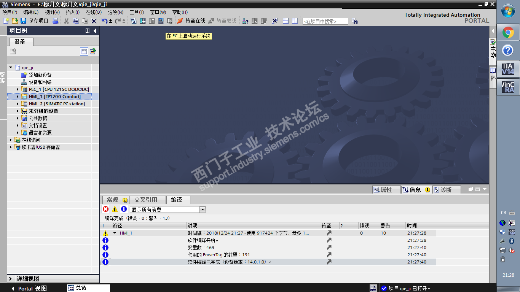Select the 语言和资源 tree item
This screenshot has height=292, width=520.
point(40,133)
